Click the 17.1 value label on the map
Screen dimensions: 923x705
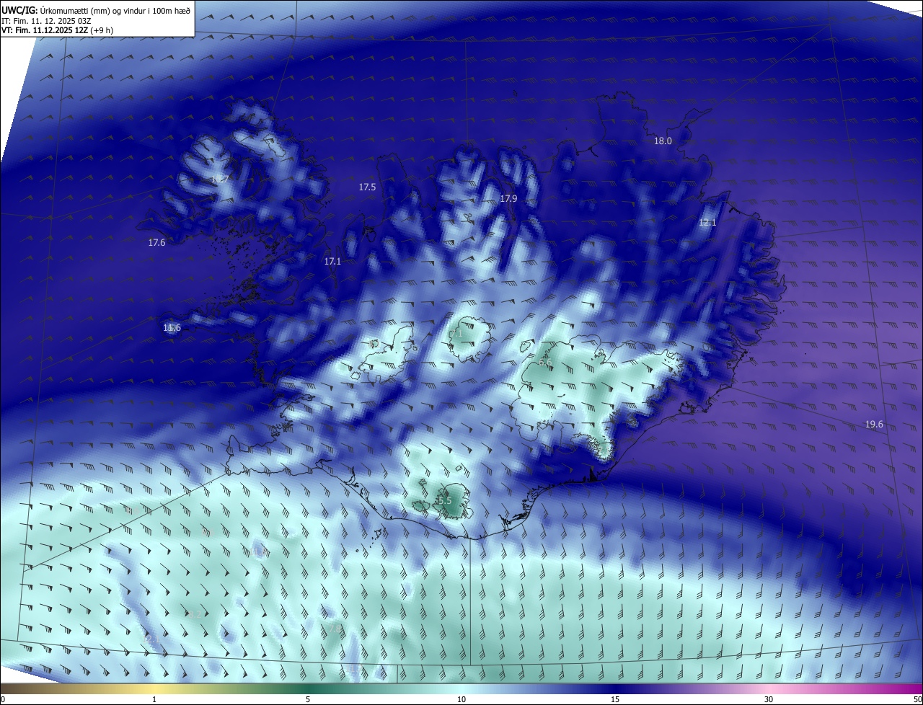(x=332, y=261)
